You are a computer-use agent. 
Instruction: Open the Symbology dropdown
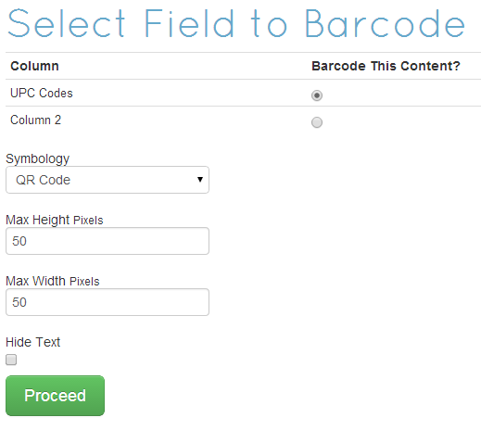pyautogui.click(x=108, y=180)
